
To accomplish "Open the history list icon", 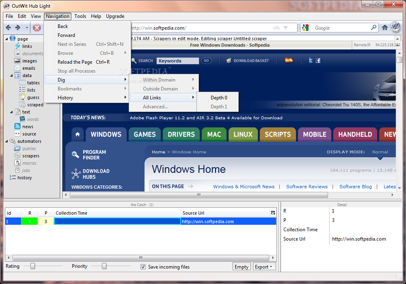I will (13, 178).
